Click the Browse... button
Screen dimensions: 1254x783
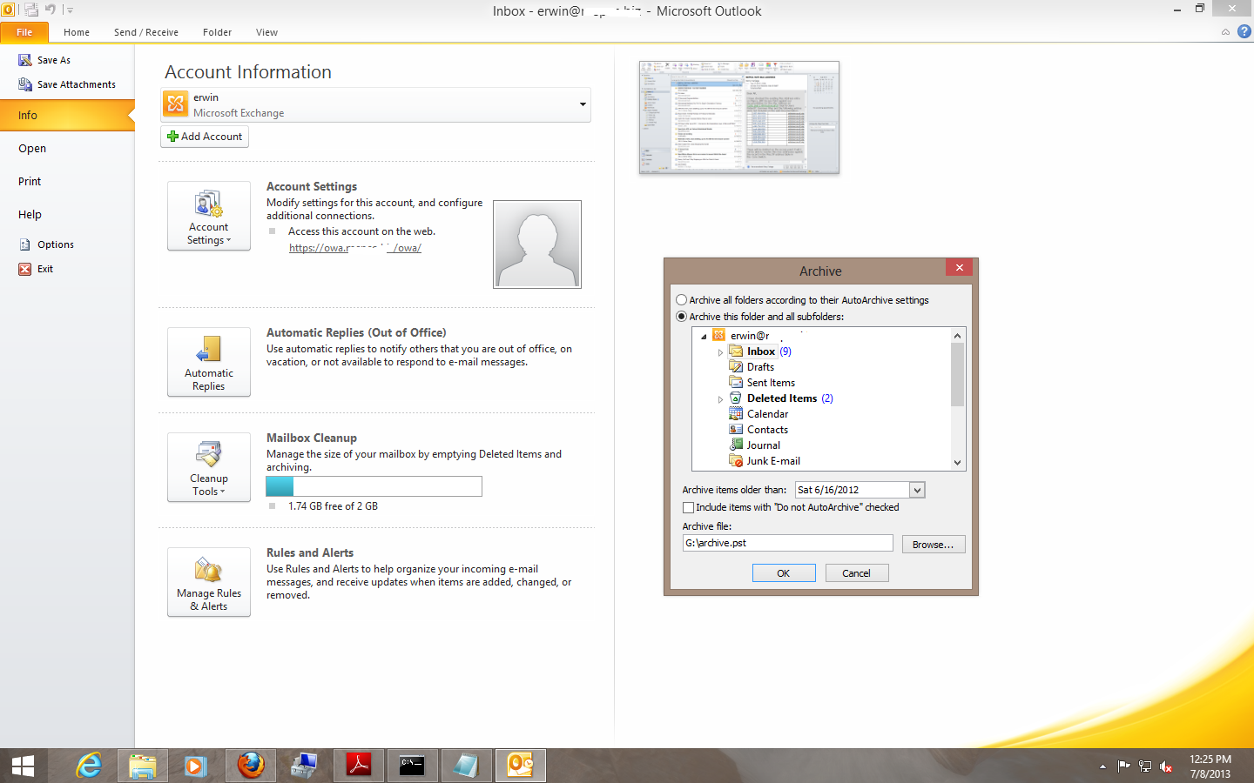click(x=934, y=545)
